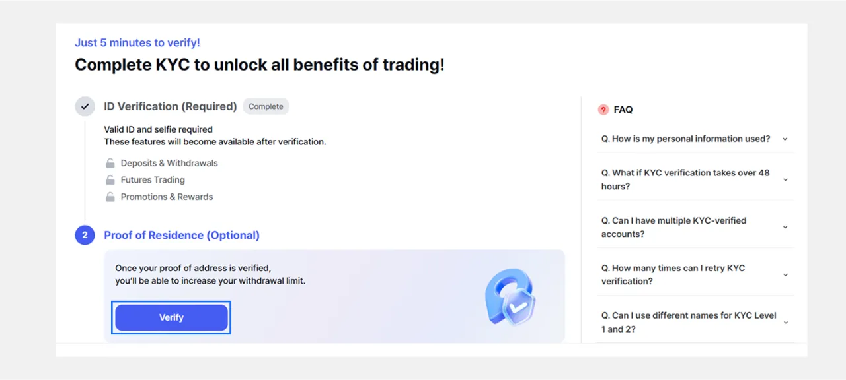This screenshot has height=380, width=846.
Task: Click the Complete status badge
Action: click(266, 106)
